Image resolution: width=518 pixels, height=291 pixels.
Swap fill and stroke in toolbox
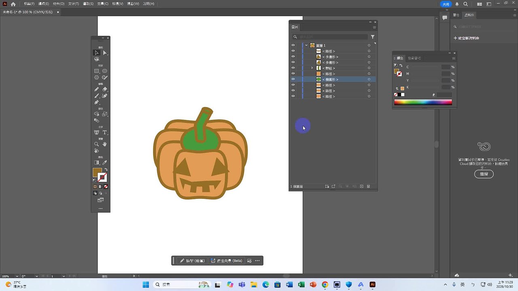(x=106, y=170)
